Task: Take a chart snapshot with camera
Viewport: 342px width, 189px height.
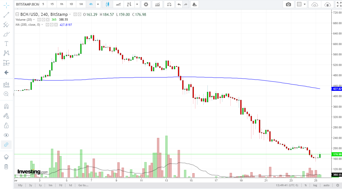Action: pos(288,4)
